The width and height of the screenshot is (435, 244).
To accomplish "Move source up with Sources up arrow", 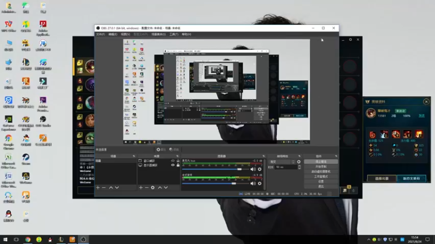I will point(160,188).
